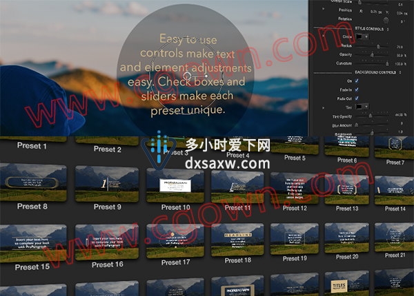The image size is (414, 296).
Task: Click the Radius slider handle
Action: click(x=378, y=47)
